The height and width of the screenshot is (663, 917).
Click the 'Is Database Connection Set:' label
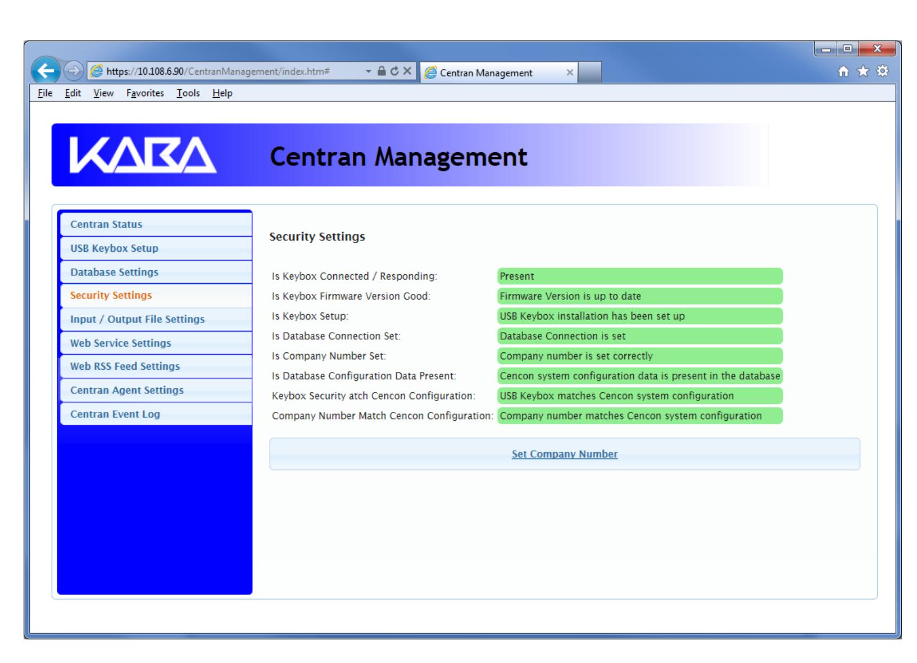[x=336, y=336]
